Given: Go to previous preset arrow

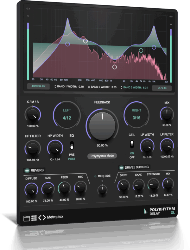Looking at the screenshot, I should [40, 218].
